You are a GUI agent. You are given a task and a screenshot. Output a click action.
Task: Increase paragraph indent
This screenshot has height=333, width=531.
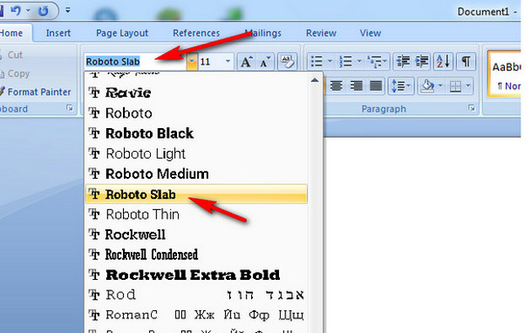coord(421,62)
